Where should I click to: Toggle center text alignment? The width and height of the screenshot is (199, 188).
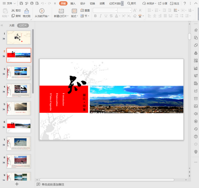[x=155, y=16]
